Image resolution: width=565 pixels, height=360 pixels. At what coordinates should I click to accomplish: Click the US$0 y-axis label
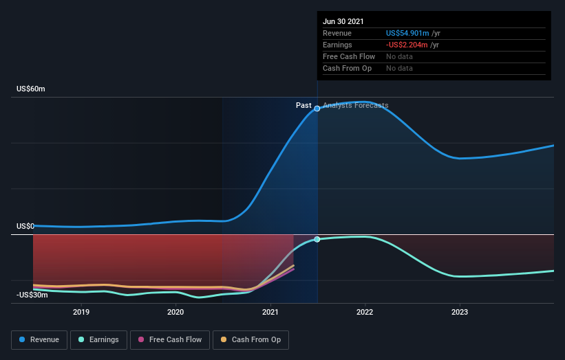25,226
